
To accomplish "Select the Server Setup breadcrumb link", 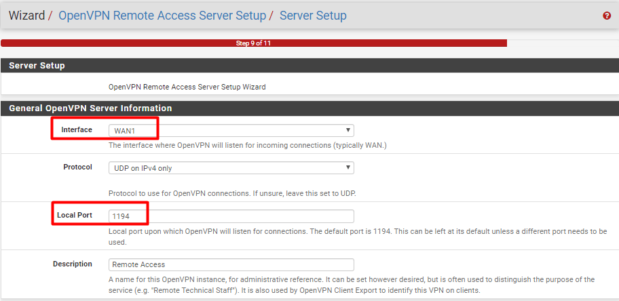I will [312, 15].
